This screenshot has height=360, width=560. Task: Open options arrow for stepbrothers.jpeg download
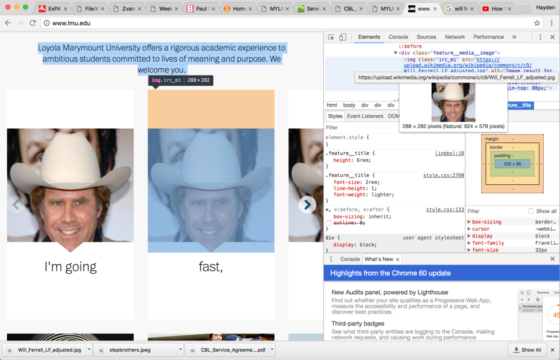(x=180, y=350)
